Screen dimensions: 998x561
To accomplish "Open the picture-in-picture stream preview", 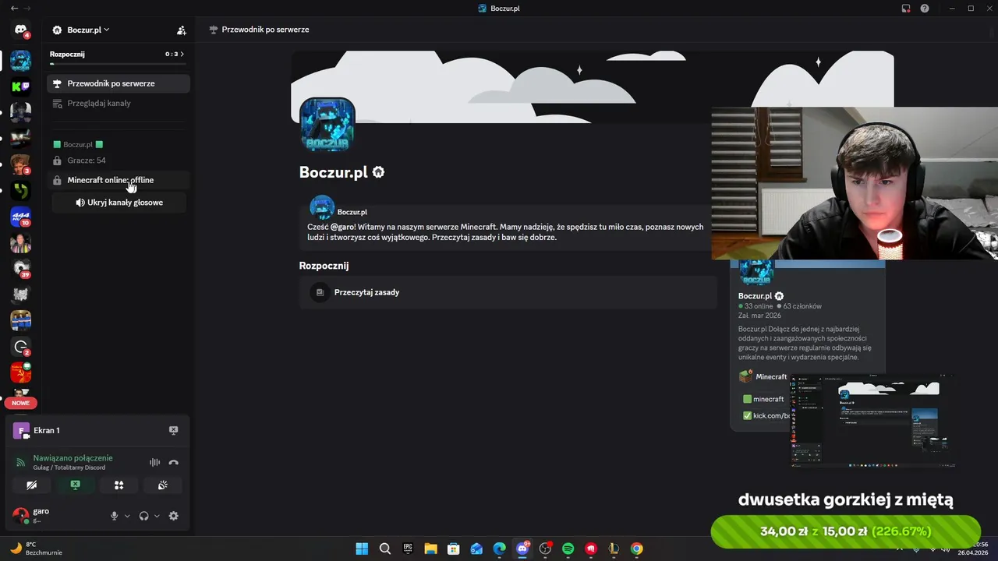I will pyautogui.click(x=873, y=422).
